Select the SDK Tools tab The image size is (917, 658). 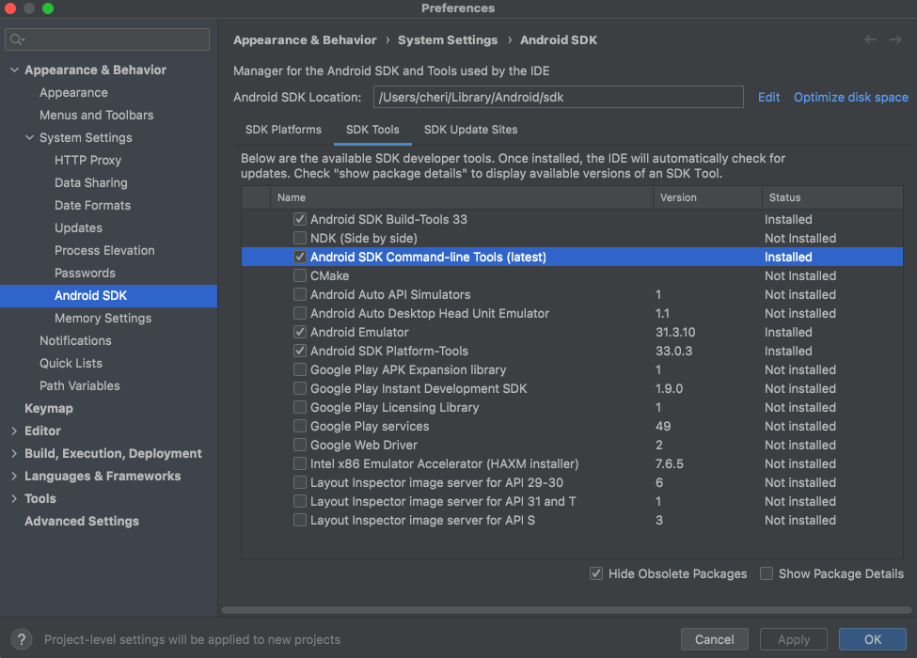[372, 130]
